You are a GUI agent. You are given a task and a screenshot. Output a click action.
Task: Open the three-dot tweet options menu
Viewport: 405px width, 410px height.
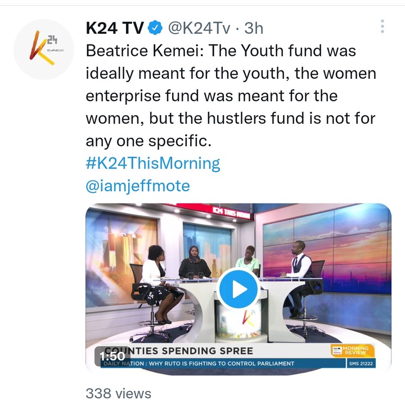click(x=382, y=26)
